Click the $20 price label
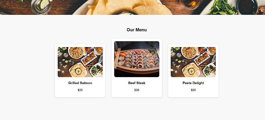 pos(193,90)
